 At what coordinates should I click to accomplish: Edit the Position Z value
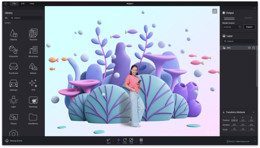252,120
